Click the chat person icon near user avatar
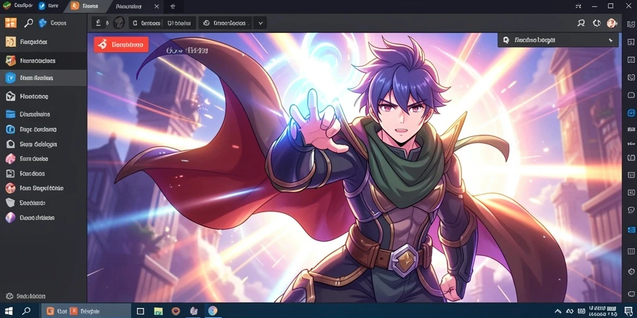The height and width of the screenshot is (318, 637). (x=581, y=23)
